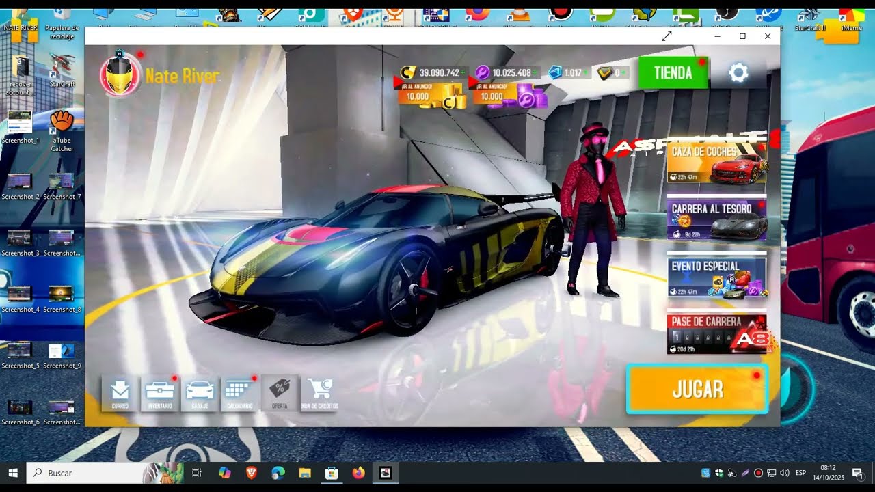The image size is (875, 492).
Task: Click the orange JUGAR play button
Action: click(x=697, y=389)
